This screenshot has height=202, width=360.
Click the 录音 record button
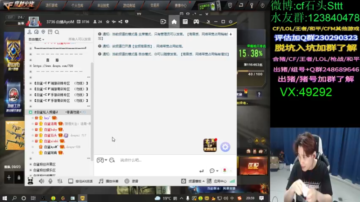point(131,181)
